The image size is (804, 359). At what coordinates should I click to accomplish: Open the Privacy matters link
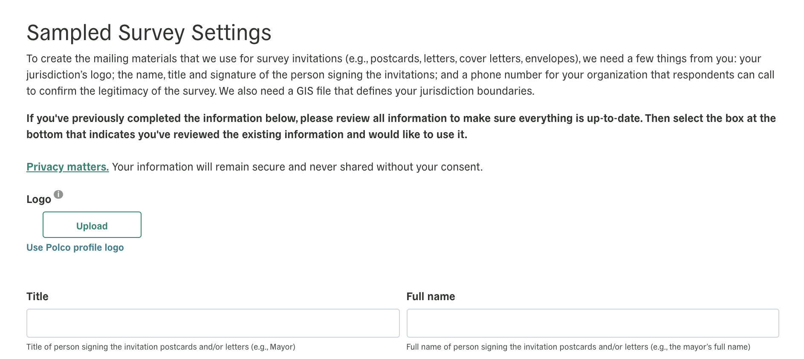(67, 167)
